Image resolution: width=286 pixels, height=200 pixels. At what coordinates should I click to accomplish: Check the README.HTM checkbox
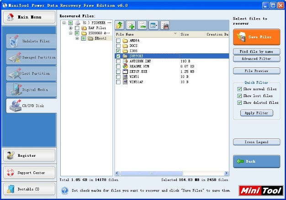[x=118, y=67]
